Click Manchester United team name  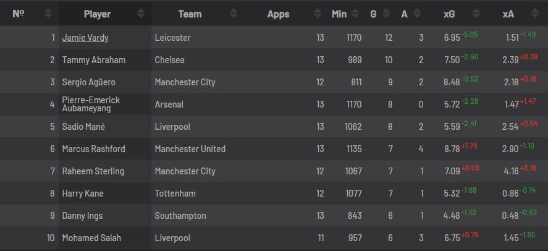tap(190, 149)
